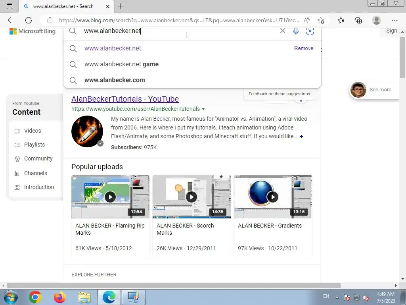The height and width of the screenshot is (305, 406).
Task: Play the Gradients video
Action: pos(273,197)
